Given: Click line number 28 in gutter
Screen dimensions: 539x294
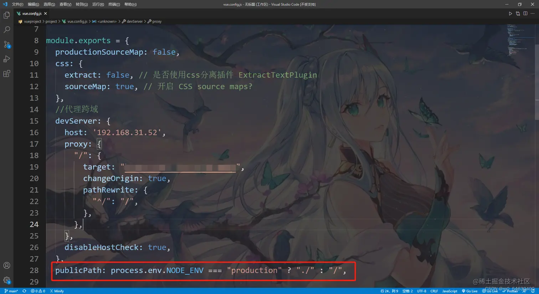Looking at the screenshot, I should coord(34,270).
